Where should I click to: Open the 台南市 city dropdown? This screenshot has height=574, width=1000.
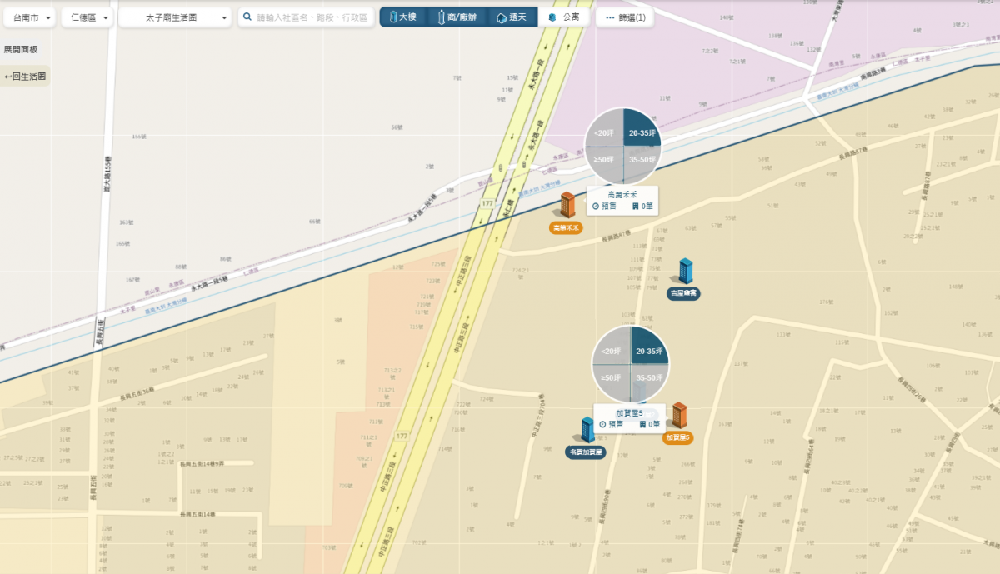[30, 17]
